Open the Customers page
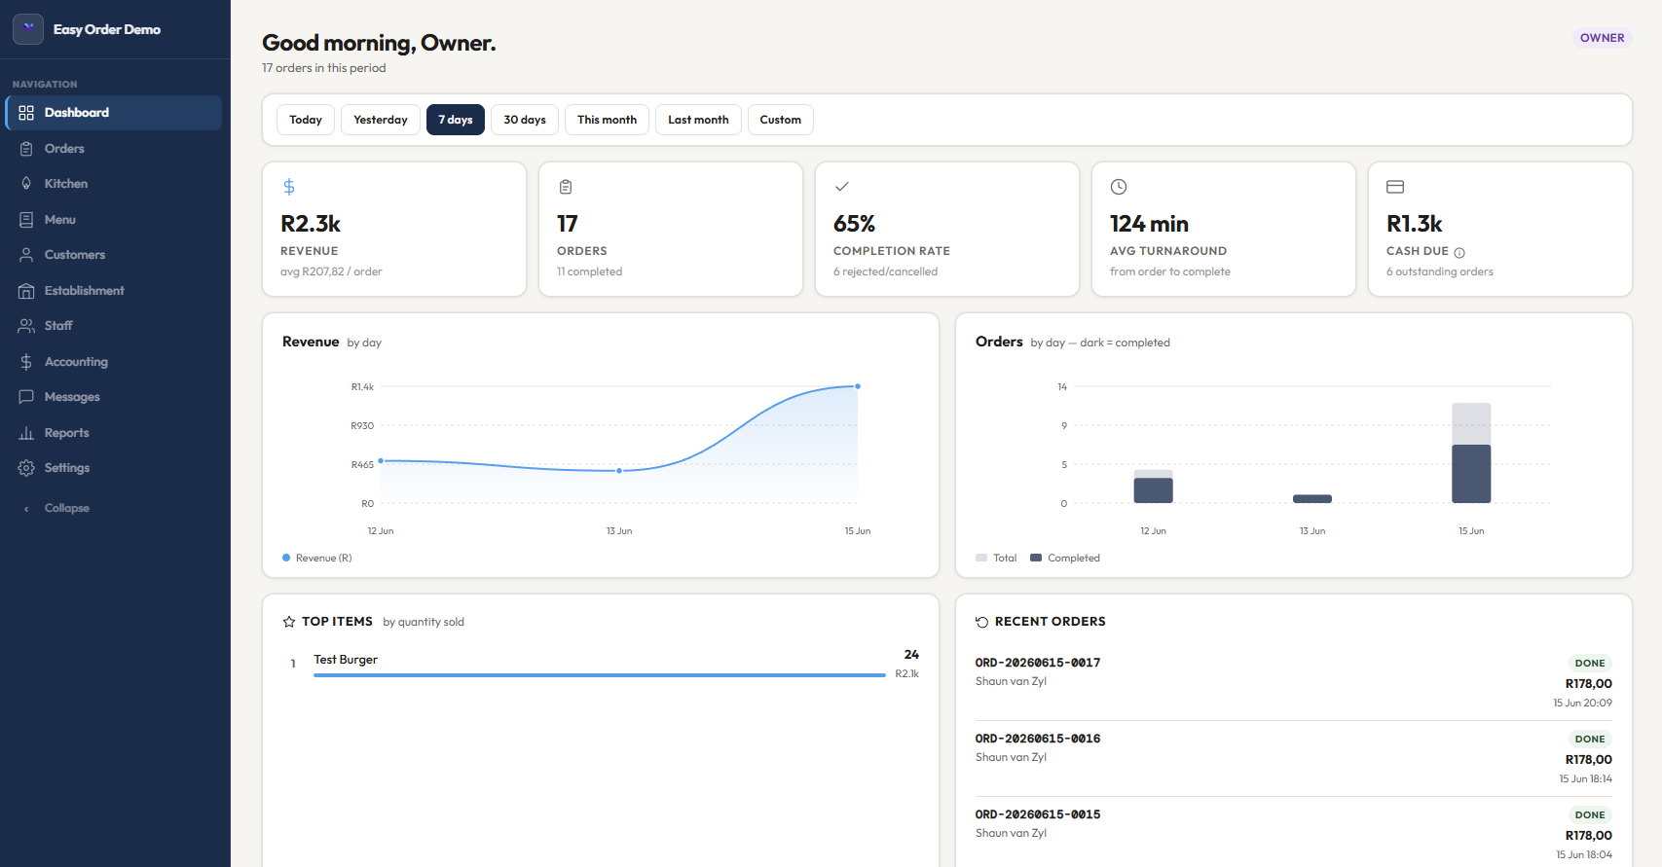Image resolution: width=1662 pixels, height=867 pixels. click(x=114, y=255)
